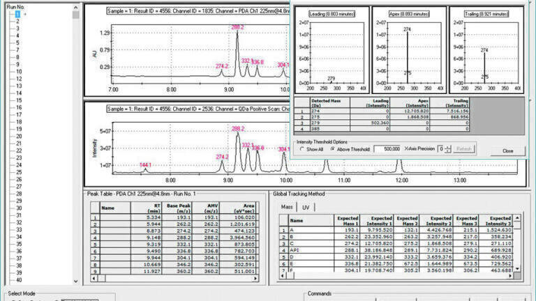Click the 274.2 peak label in QDa chromatogram
The width and height of the screenshot is (536, 301).
(x=222, y=157)
